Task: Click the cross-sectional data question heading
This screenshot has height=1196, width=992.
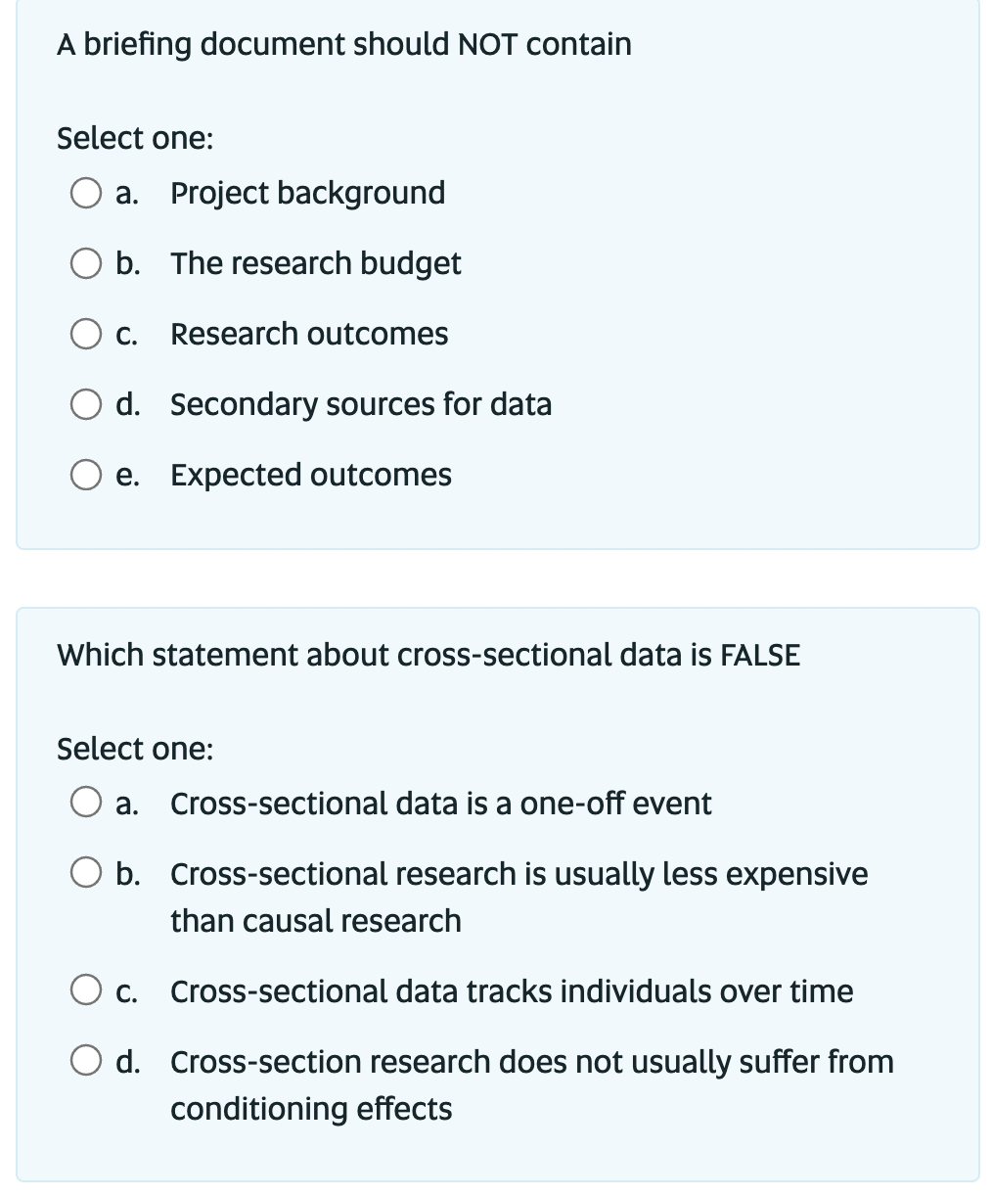Action: pos(428,656)
